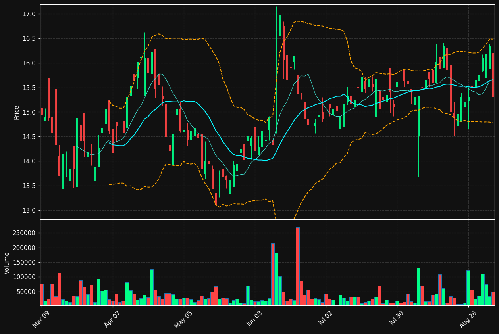Image resolution: width=499 pixels, height=334 pixels.
Task: Click the 13.5 price axis label
Action: (30, 186)
